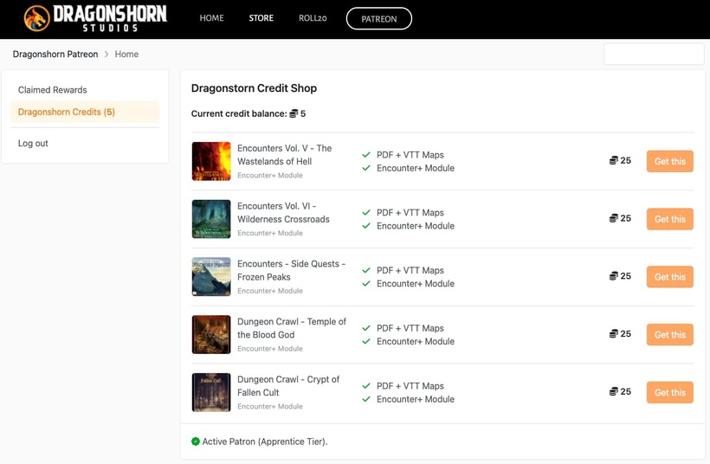
Task: Click the coin icon beside current credit balance
Action: pos(294,113)
